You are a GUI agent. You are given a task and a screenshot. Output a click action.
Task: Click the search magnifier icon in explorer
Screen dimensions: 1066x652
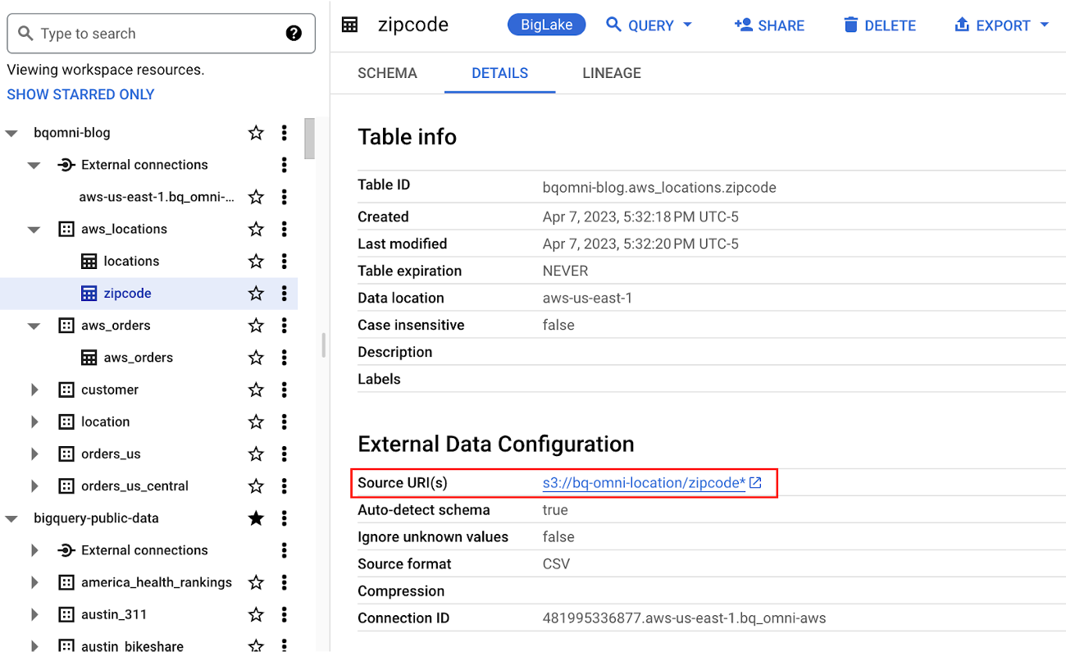tap(25, 34)
